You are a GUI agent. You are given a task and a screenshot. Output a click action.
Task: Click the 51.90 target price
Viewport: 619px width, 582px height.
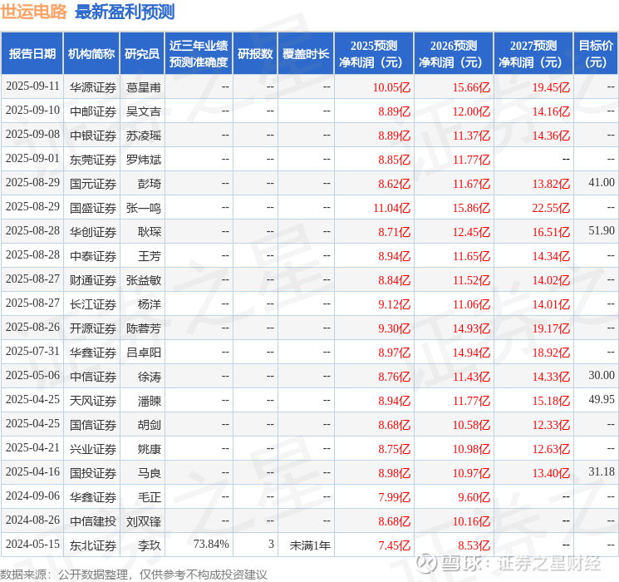point(602,231)
